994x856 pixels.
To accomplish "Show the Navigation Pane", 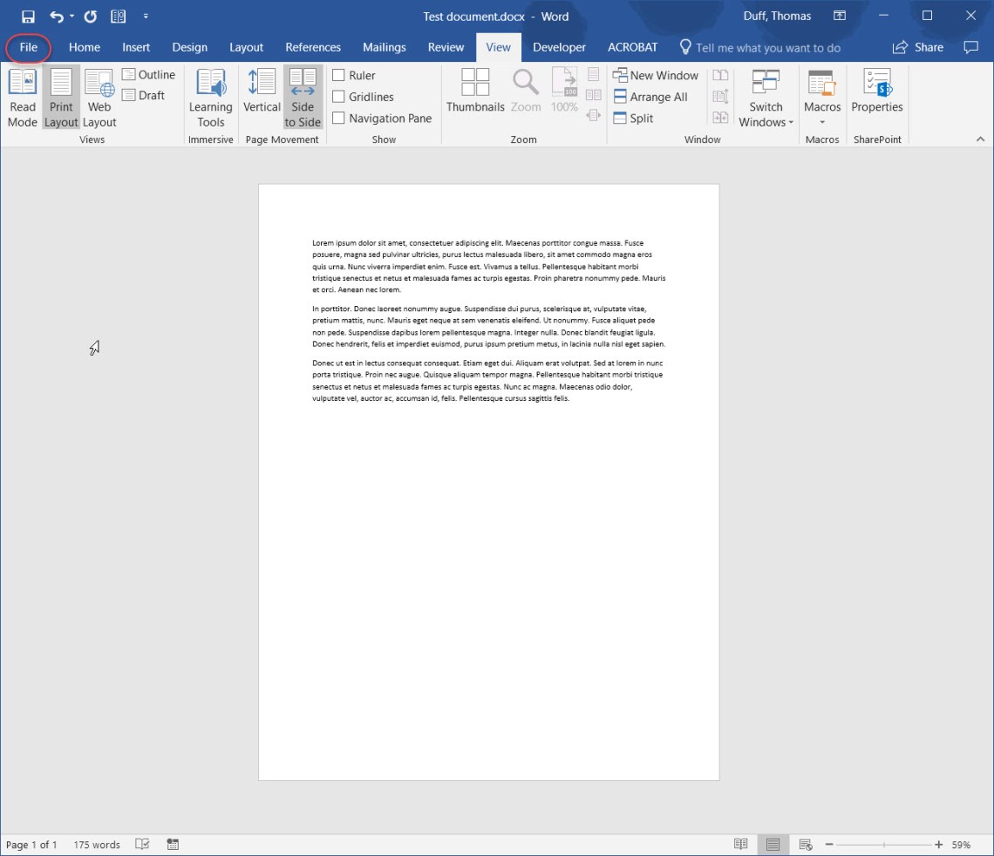I will point(340,118).
